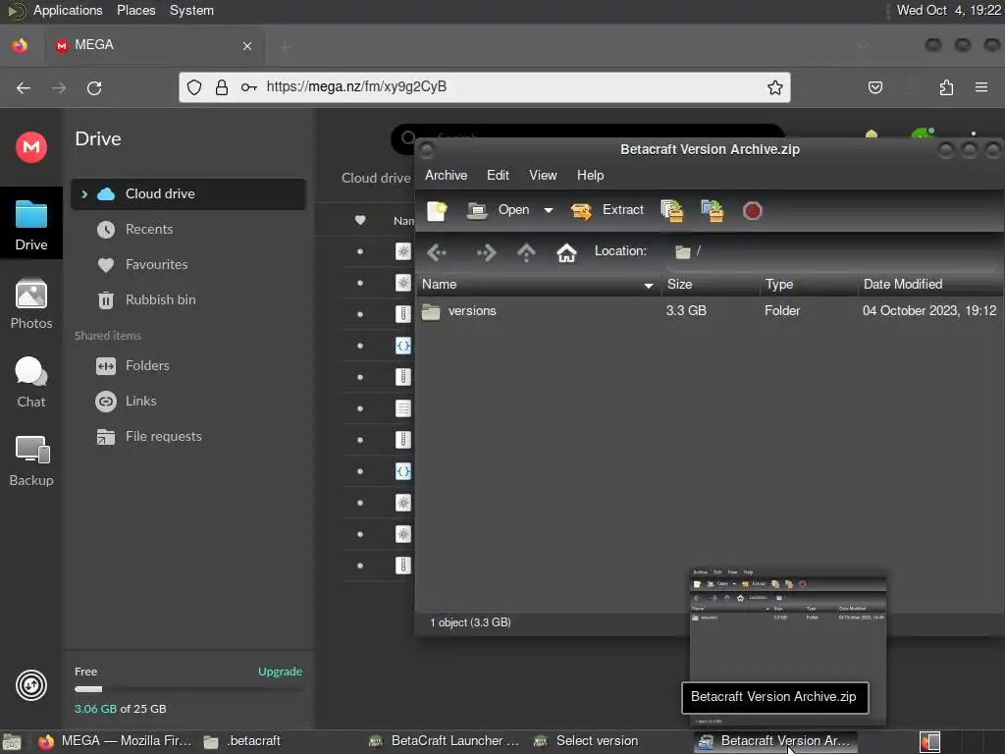
Task: Open the System menu in top panel
Action: click(x=191, y=10)
